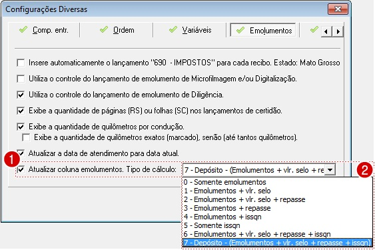
Task: Select the highlighted '7 - Depósito' list option
Action: pos(278,243)
